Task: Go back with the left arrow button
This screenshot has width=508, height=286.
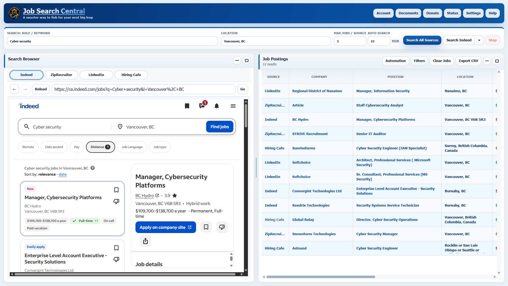Action: coord(15,89)
